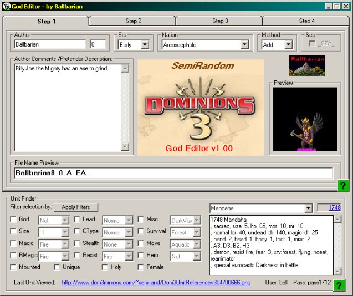The image size is (353, 296).
Task: Click the Dominions 3 God Editor logo image
Action: (201, 107)
